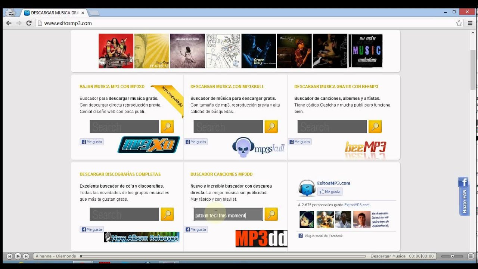
Task: Click Me gusta under MP3XD section
Action: click(x=91, y=142)
